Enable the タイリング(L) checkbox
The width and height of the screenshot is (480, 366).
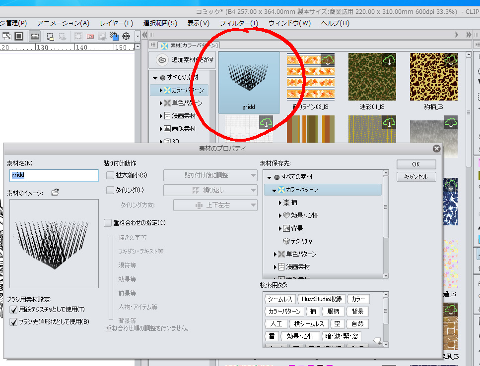[110, 190]
